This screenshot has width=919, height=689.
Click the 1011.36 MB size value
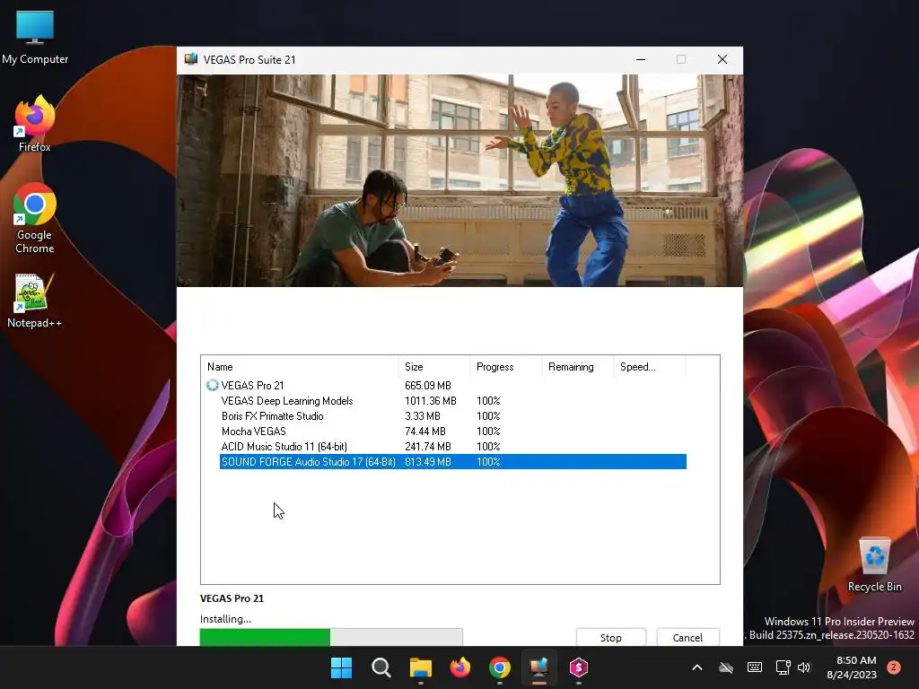[430, 401]
